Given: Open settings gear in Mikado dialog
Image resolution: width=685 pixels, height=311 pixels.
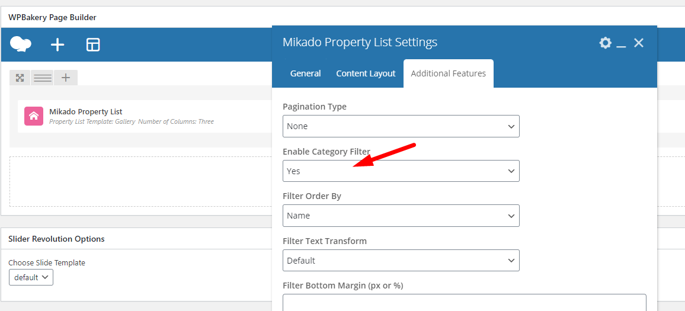Looking at the screenshot, I should point(605,43).
